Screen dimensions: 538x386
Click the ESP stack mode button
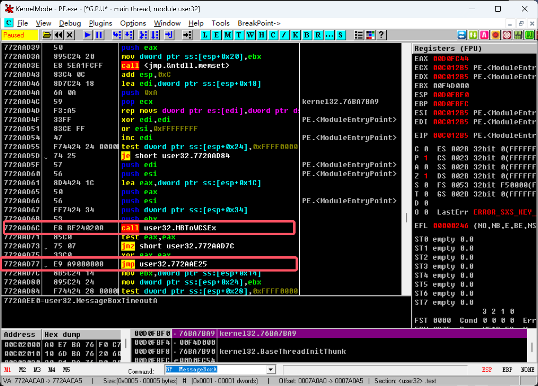click(487, 370)
